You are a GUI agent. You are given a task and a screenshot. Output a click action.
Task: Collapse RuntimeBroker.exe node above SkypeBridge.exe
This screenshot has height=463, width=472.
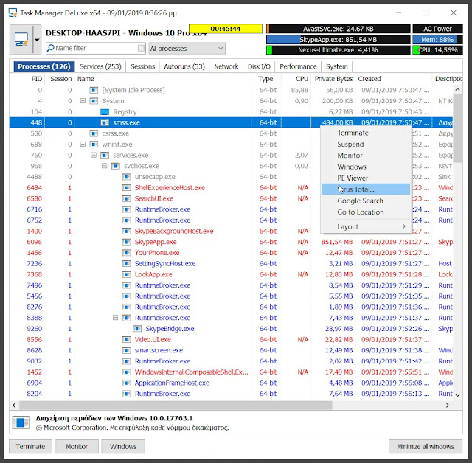115,318
